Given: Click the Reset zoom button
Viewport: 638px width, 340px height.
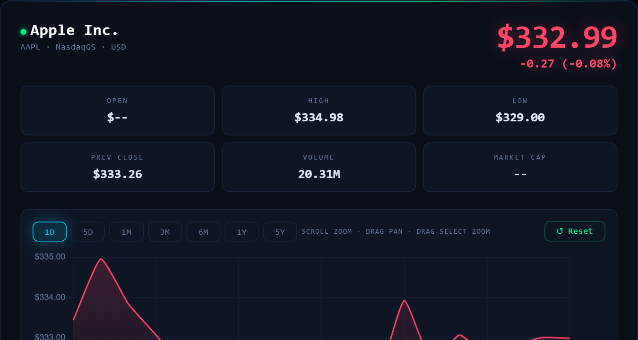Looking at the screenshot, I should (x=575, y=231).
